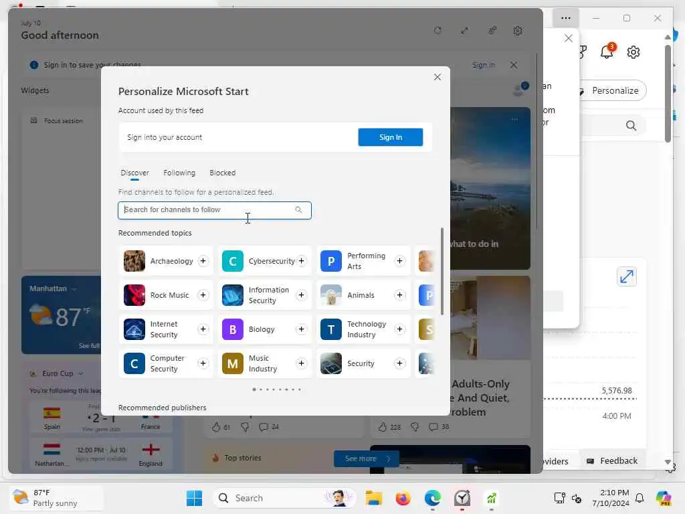The image size is (685, 514).
Task: Switch to the Discover tab
Action: (x=134, y=173)
